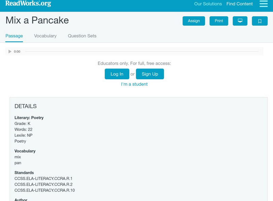Screen dimensions: 273x201
Task: Activate projector display mode
Action: tap(240, 21)
